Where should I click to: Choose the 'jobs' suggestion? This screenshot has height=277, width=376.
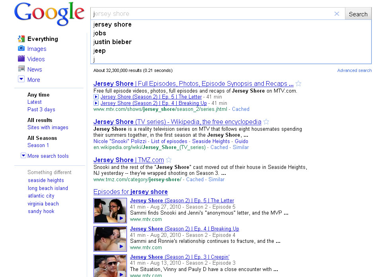click(x=231, y=33)
